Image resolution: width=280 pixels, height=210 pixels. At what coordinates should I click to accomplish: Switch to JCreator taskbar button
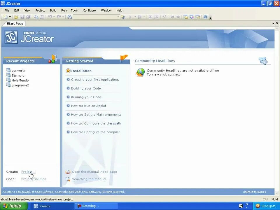point(52,206)
